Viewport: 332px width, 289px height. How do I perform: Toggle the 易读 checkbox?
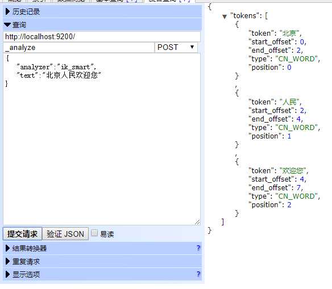(94, 233)
